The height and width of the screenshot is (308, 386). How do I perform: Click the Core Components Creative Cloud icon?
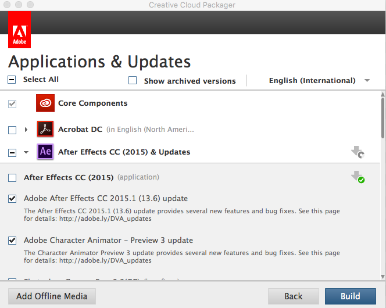tap(45, 103)
